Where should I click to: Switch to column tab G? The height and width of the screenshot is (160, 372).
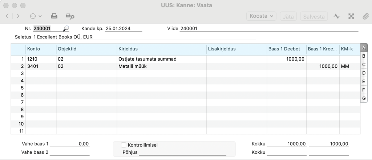point(364,98)
